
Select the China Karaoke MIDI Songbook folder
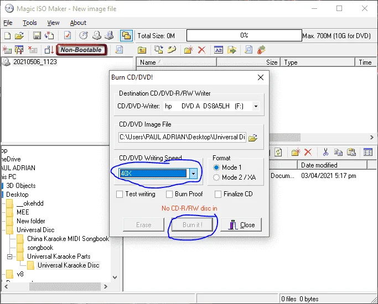tap(68, 239)
